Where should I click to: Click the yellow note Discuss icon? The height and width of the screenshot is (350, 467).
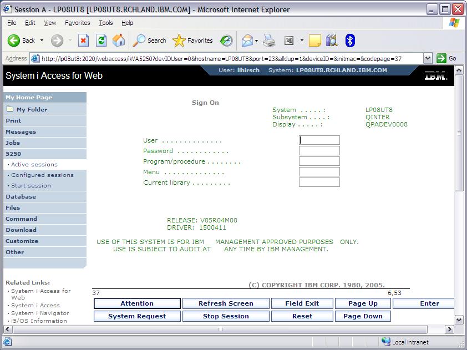315,40
